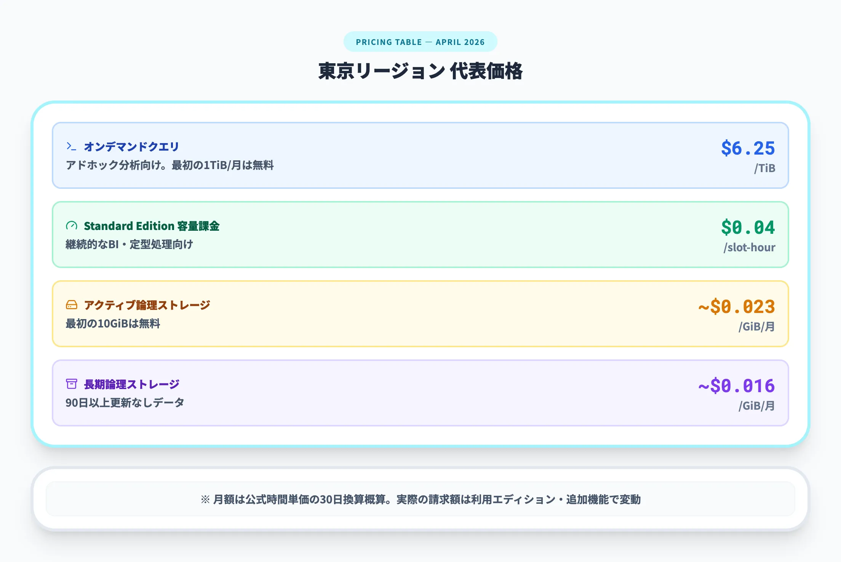The height and width of the screenshot is (562, 841).
Task: Click the gauge icon next to Standard Edition
Action: pyautogui.click(x=71, y=225)
